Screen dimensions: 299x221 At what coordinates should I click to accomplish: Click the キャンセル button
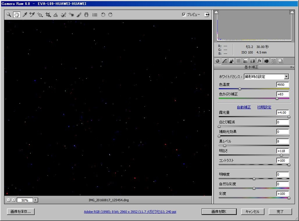[x=253, y=211]
